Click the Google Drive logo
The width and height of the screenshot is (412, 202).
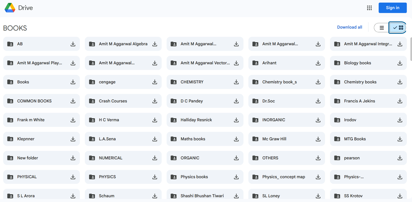tap(10, 8)
